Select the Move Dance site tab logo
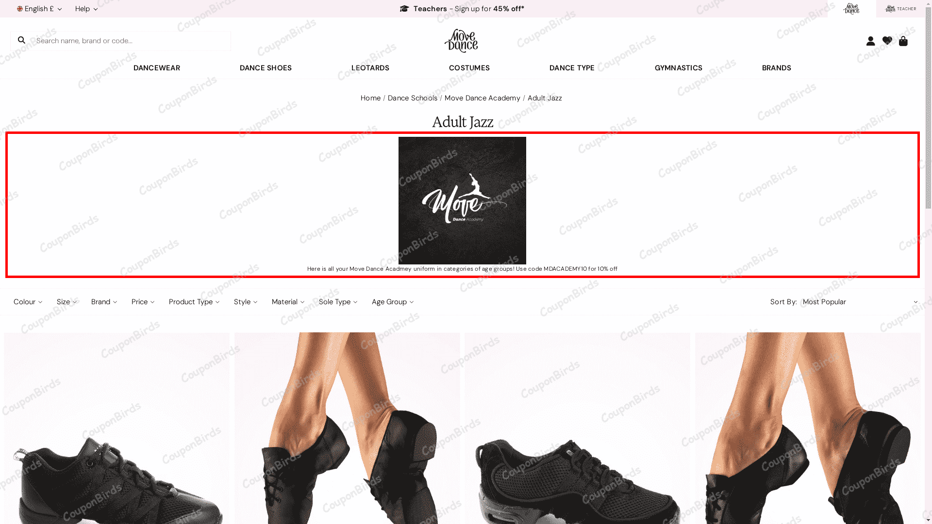The height and width of the screenshot is (524, 932). coord(851,9)
